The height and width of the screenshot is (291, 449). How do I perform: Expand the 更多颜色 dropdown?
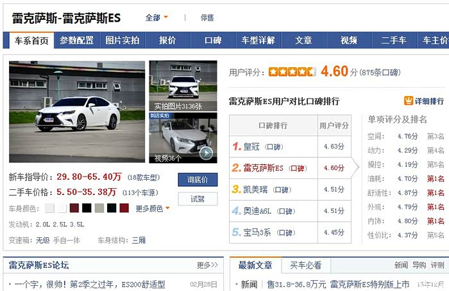point(153,208)
